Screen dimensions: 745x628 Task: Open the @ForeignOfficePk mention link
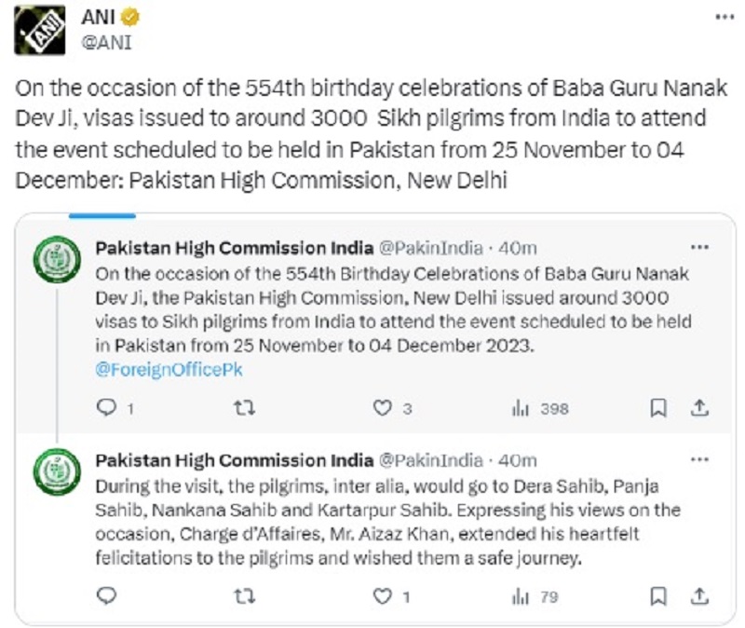pos(169,369)
